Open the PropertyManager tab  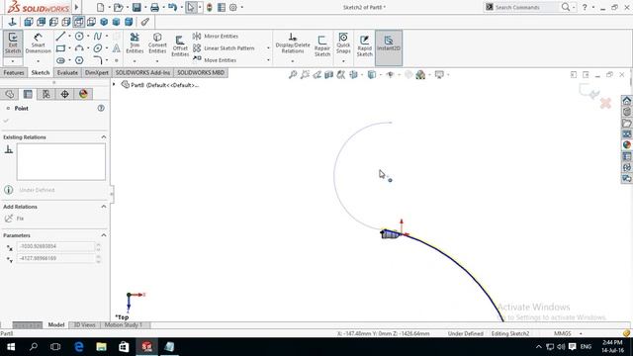click(28, 95)
